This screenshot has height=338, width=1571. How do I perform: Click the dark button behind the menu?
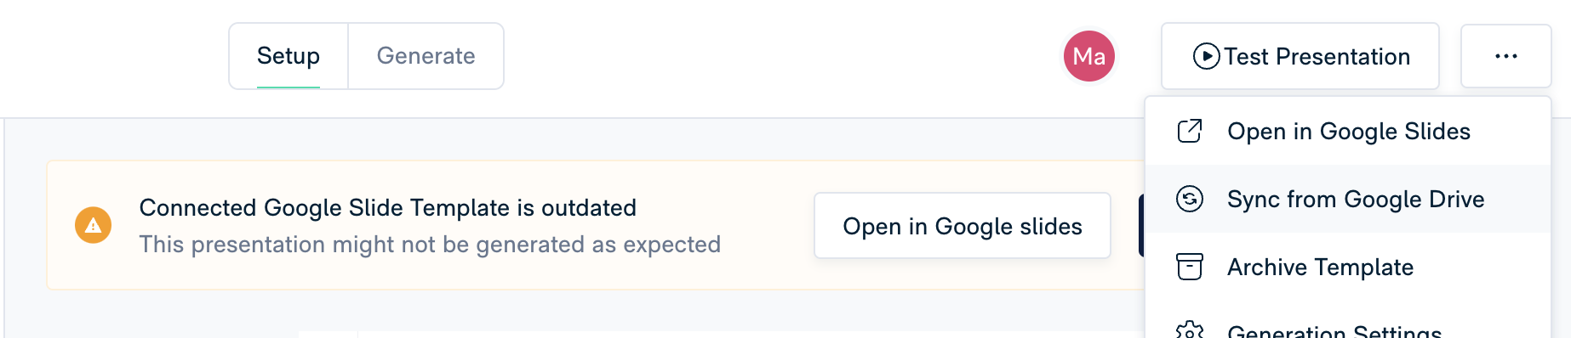1141,226
